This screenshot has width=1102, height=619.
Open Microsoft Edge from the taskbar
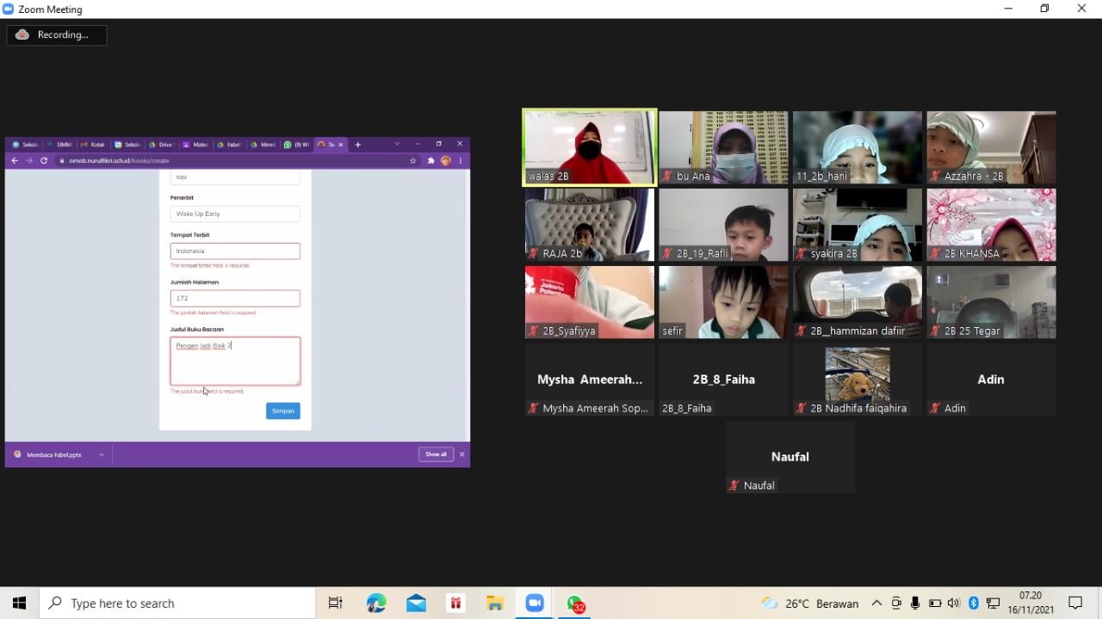pos(376,604)
